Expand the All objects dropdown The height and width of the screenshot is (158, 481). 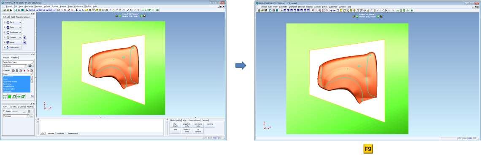coord(15,66)
